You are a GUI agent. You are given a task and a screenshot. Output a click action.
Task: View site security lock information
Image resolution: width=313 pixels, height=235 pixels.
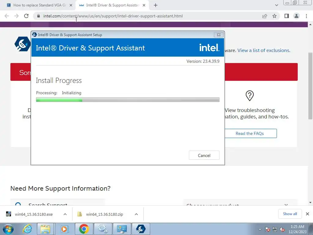(39, 16)
